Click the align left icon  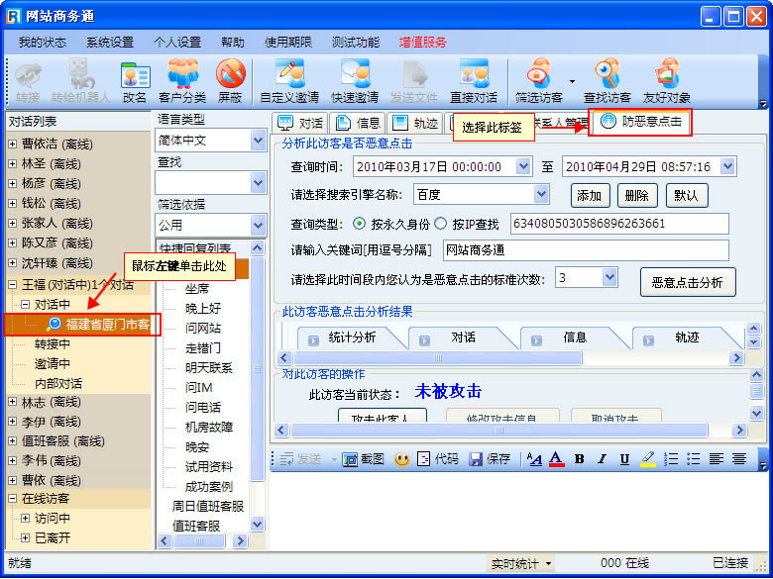coord(716,459)
